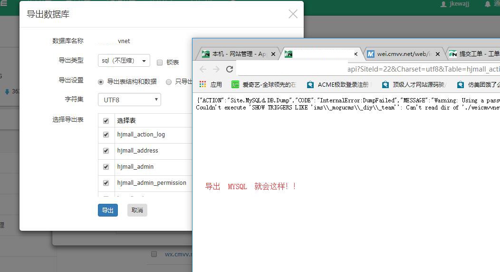Select export table structure and data radio
This screenshot has height=272, width=500.
(x=101, y=82)
